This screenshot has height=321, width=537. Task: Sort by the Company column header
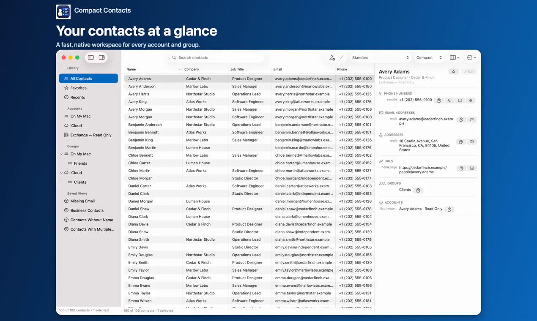[x=205, y=69]
